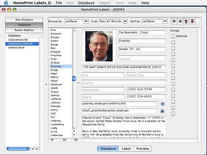Select Address Book in database list
The height and width of the screenshot is (155, 207).
tap(22, 48)
